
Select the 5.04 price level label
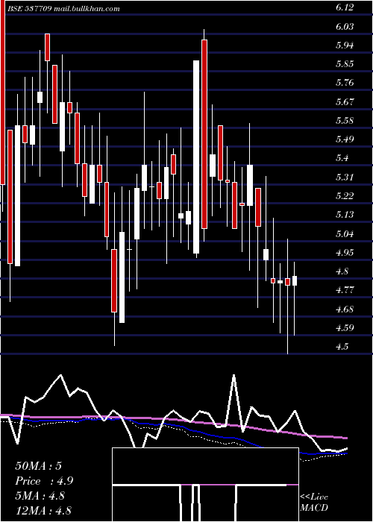tap(345, 233)
